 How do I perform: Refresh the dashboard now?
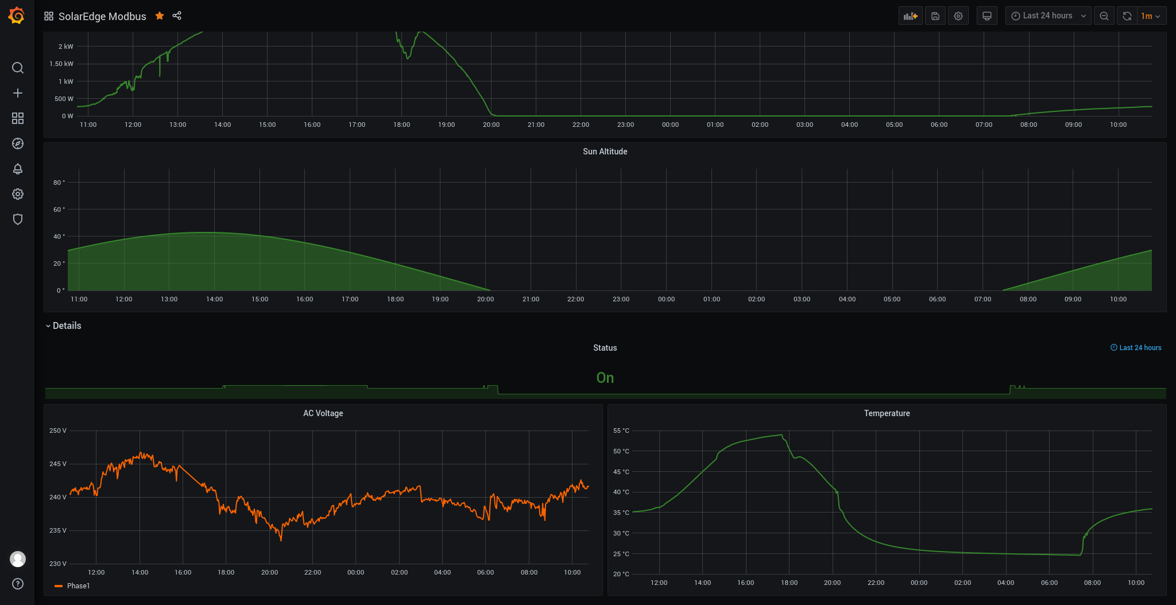[x=1127, y=16]
